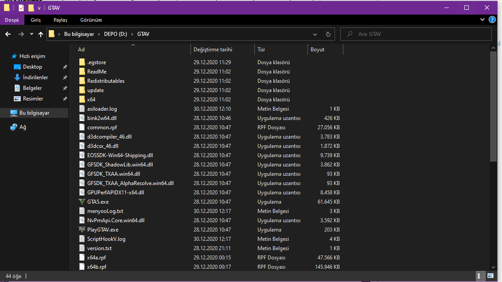Select Hızlı erişim in navigation pane
The image size is (502, 282).
click(32, 56)
